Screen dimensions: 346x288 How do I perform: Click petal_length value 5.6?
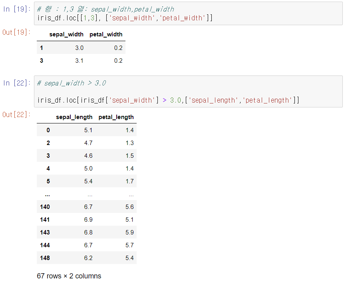point(130,207)
